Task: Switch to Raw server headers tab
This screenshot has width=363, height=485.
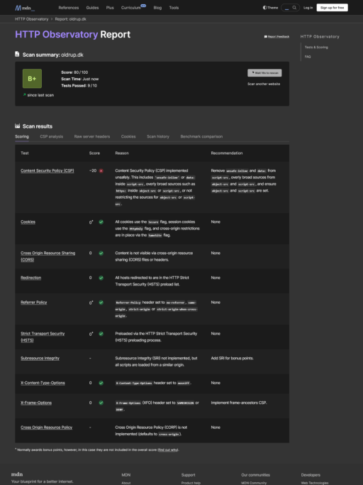Action: tap(92, 136)
